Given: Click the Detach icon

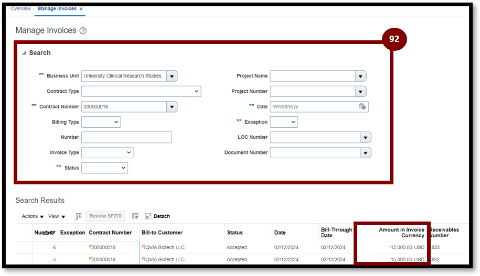Looking at the screenshot, I should click(x=148, y=216).
